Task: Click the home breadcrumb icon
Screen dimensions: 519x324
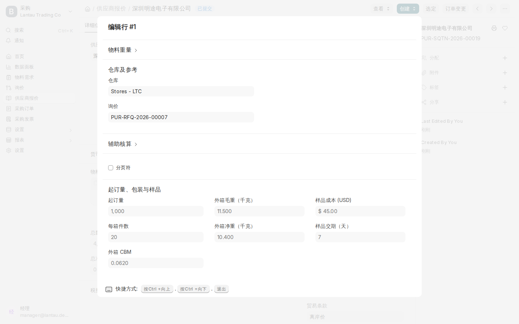Action: point(88,9)
